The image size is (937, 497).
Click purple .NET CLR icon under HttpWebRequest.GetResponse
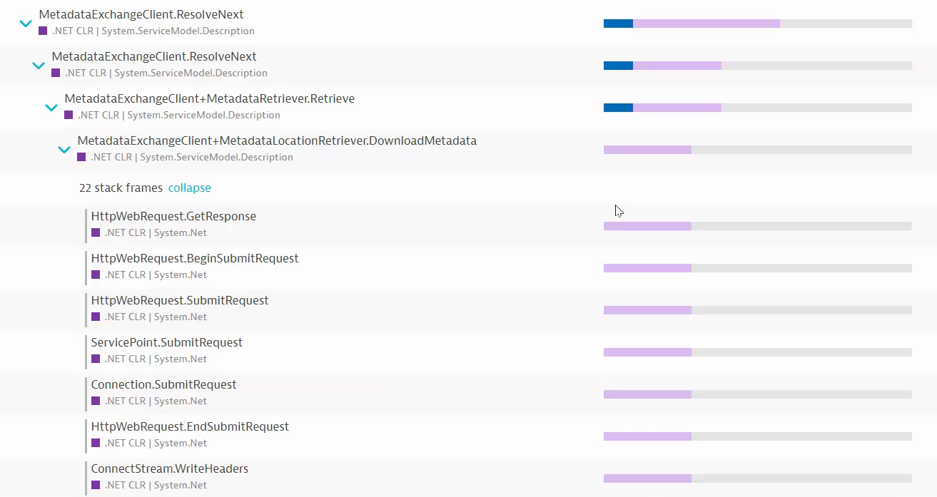[x=96, y=232]
